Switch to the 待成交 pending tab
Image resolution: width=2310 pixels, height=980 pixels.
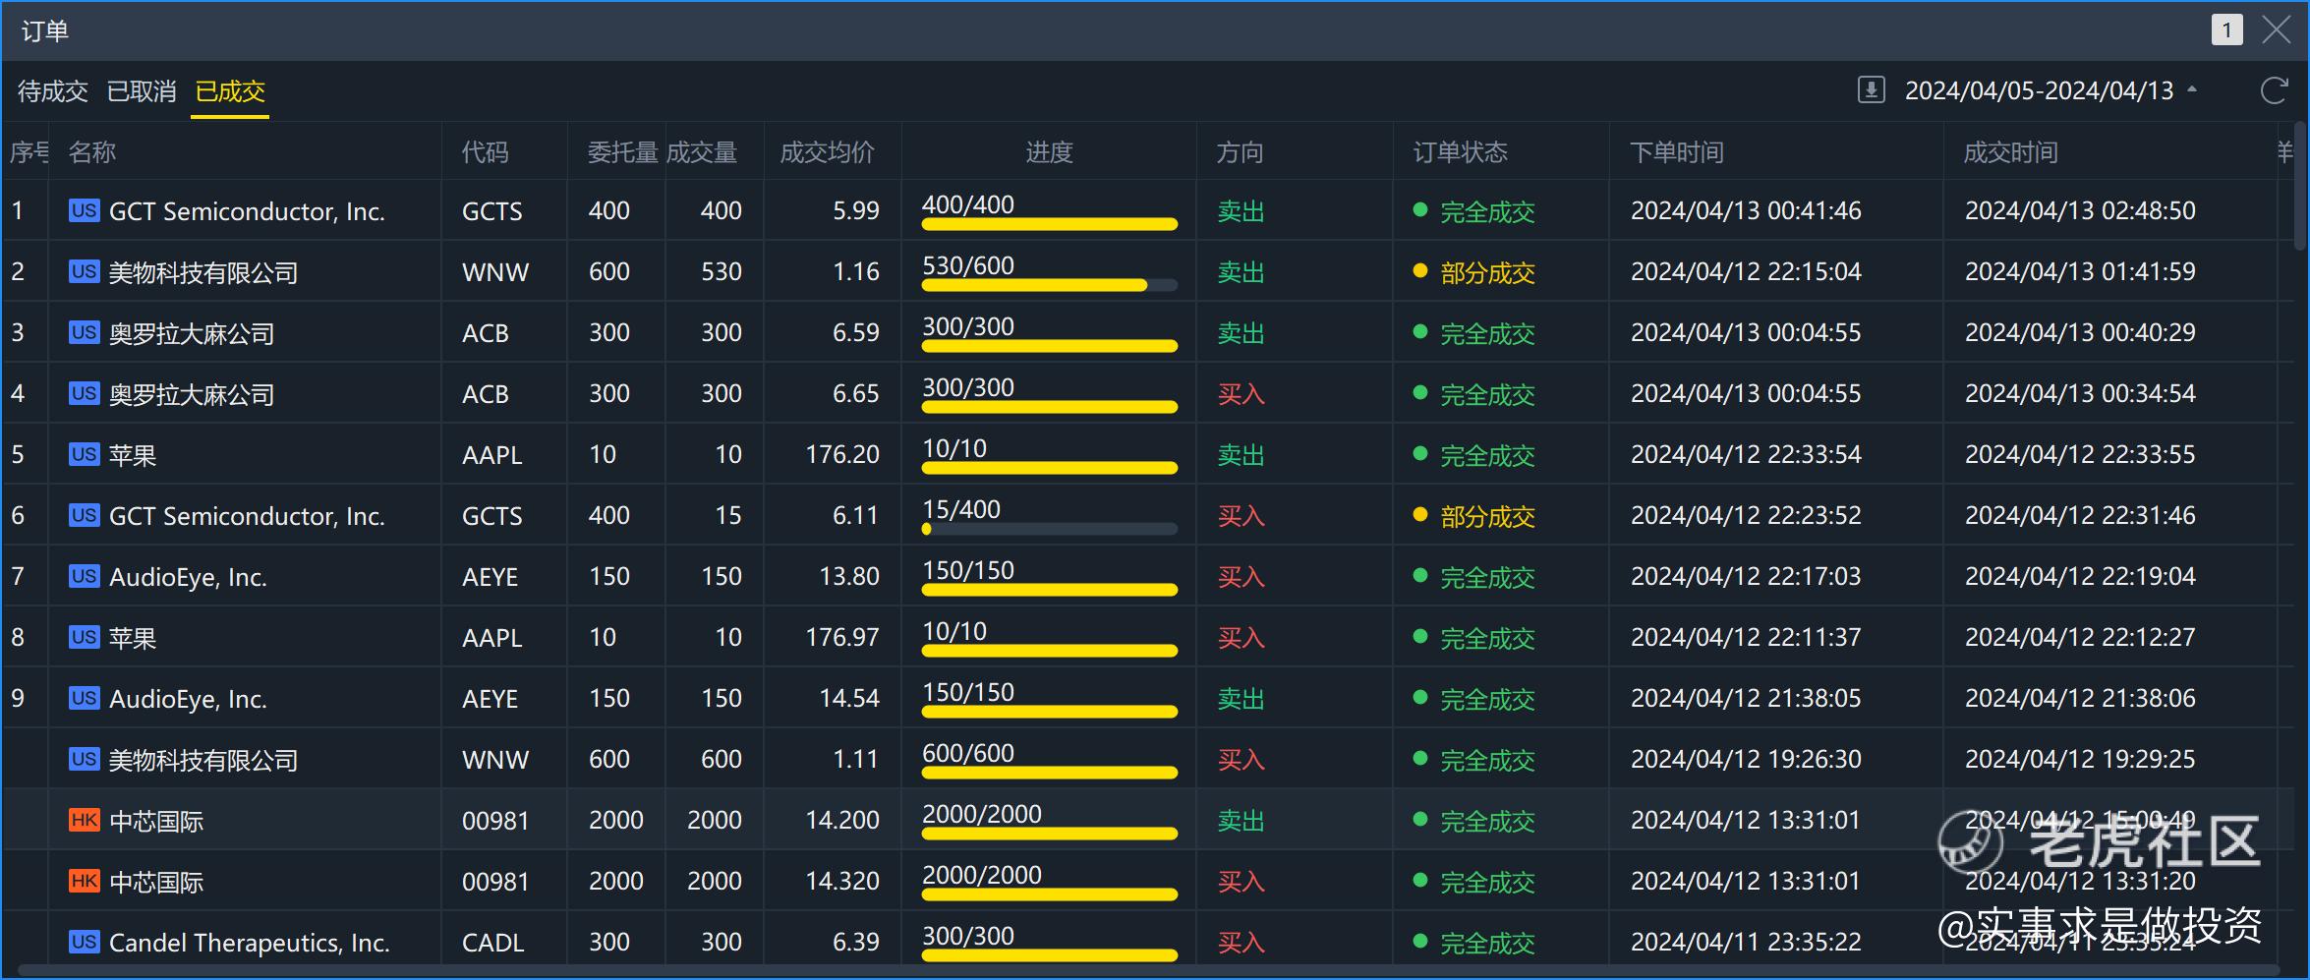(x=53, y=91)
